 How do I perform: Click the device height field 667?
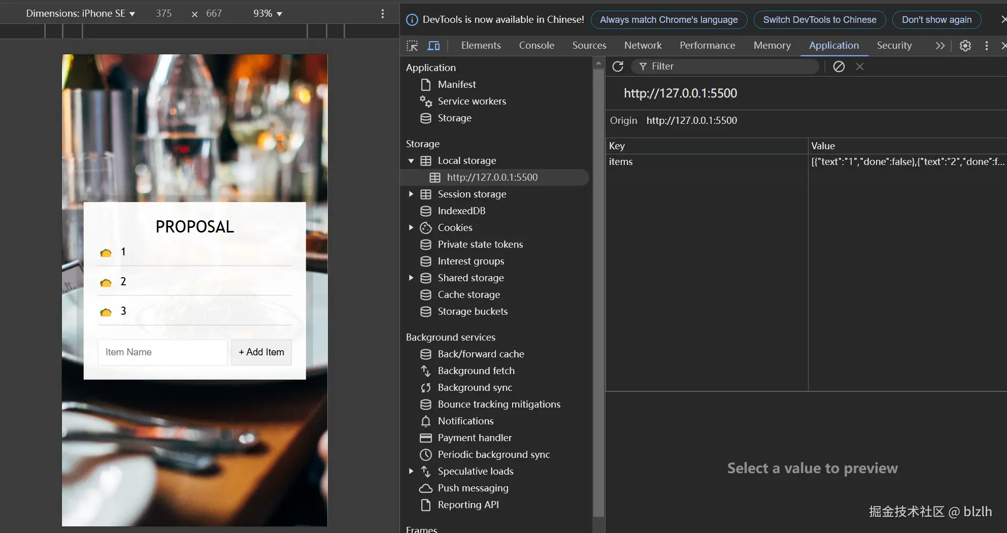click(x=214, y=14)
